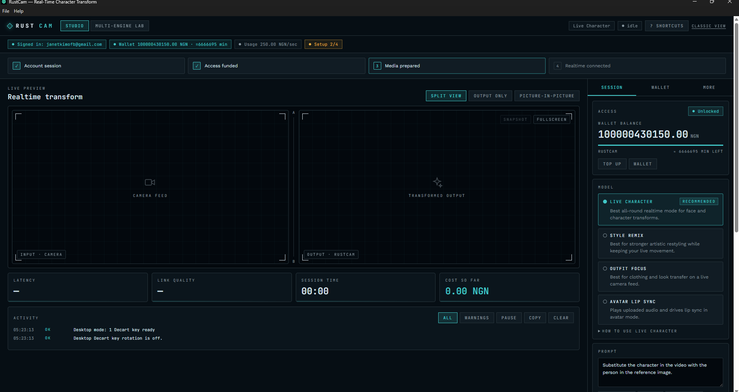Switch to the Studio tab
This screenshot has width=739, height=392.
tap(74, 26)
